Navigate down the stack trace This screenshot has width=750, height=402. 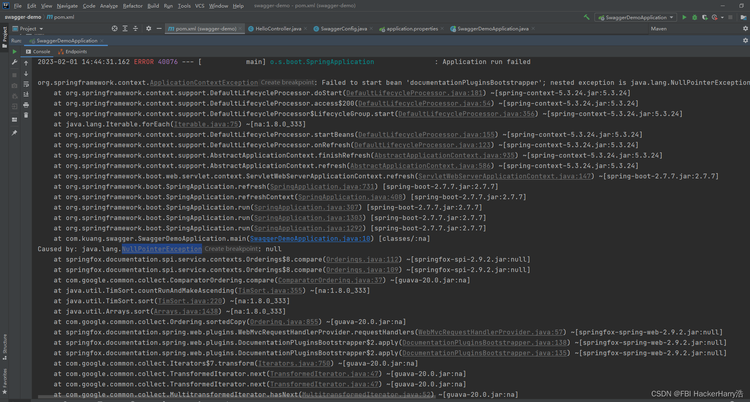(26, 74)
